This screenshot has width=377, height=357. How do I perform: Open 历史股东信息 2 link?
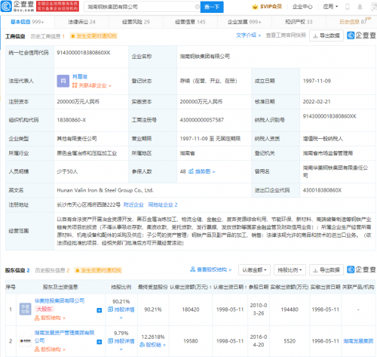click(52, 270)
